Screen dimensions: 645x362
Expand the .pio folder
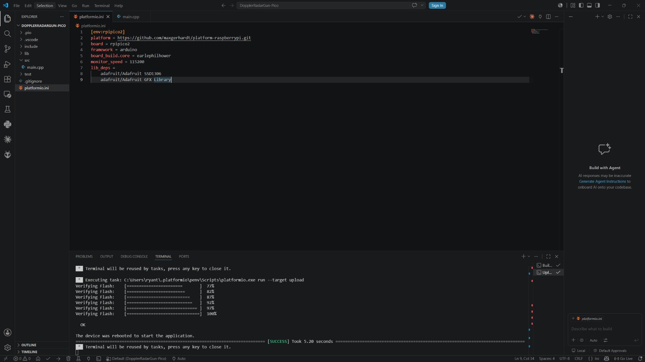click(x=42, y=33)
